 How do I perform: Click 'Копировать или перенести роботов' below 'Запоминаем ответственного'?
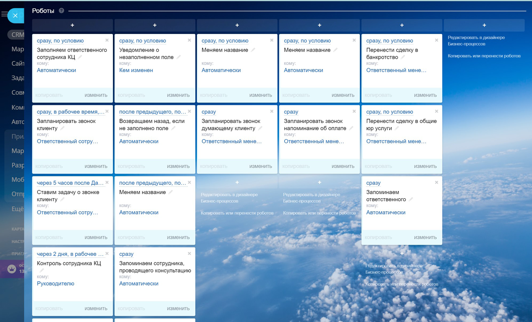[x=402, y=284]
